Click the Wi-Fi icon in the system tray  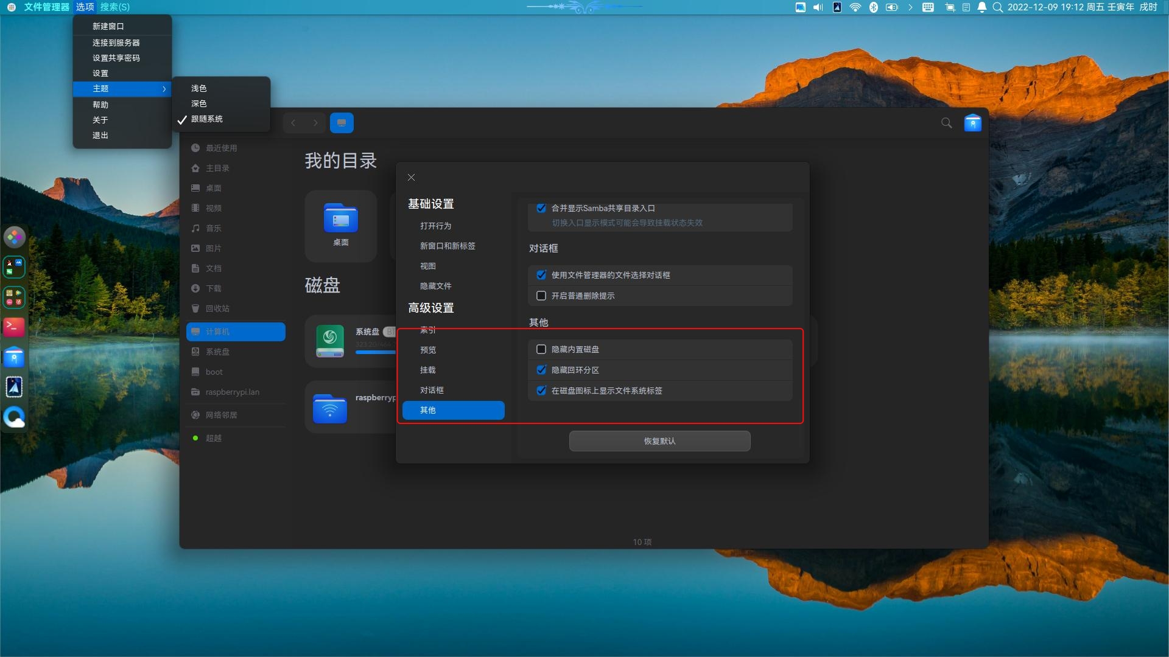(855, 7)
